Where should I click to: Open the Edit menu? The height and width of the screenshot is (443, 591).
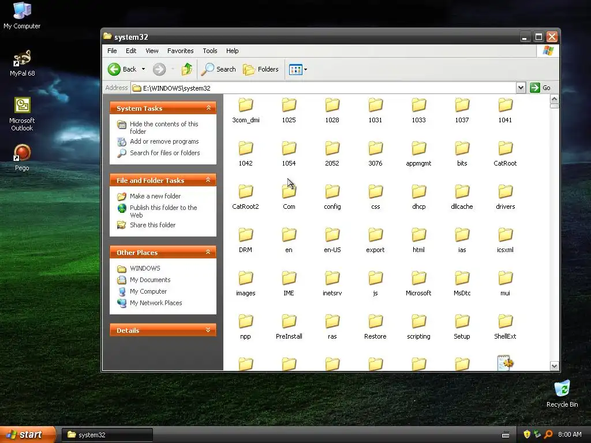(131, 51)
